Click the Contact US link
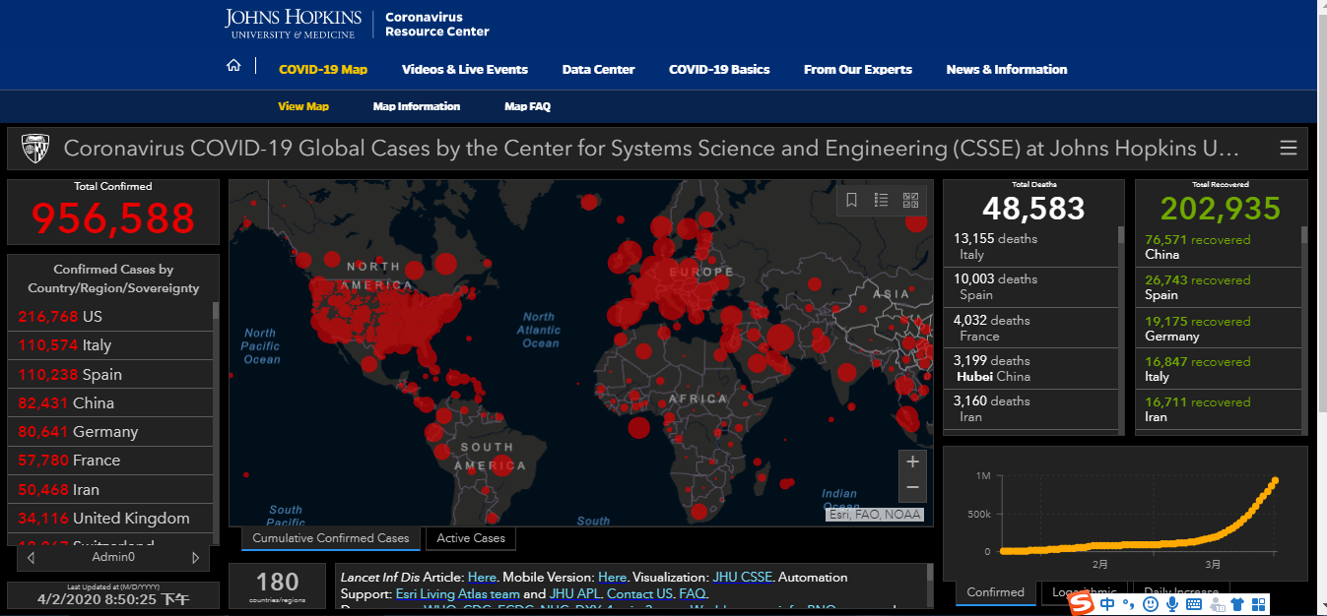 [x=640, y=594]
